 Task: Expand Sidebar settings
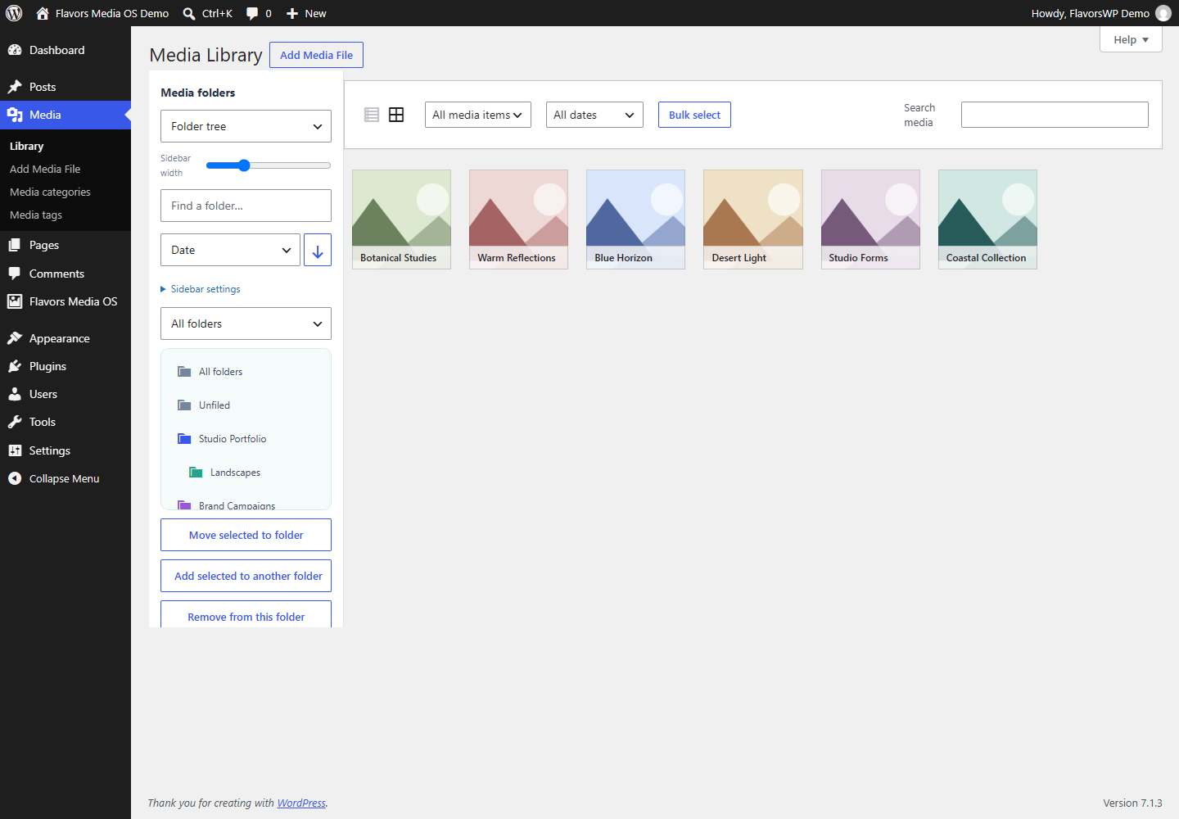pos(201,289)
